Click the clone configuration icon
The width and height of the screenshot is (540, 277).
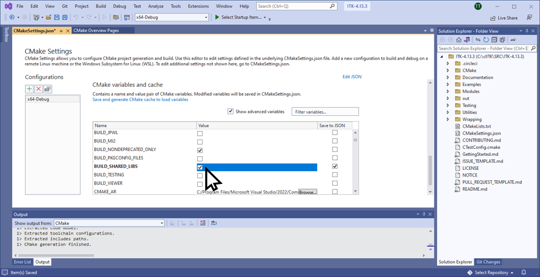[48, 89]
